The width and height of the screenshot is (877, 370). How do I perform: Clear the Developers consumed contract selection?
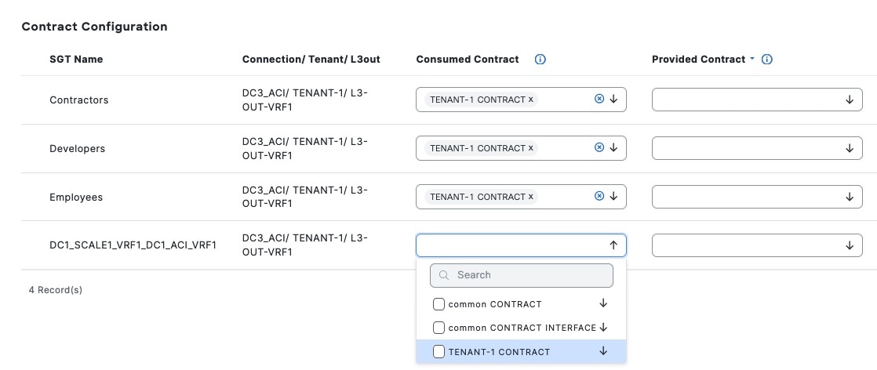[599, 148]
